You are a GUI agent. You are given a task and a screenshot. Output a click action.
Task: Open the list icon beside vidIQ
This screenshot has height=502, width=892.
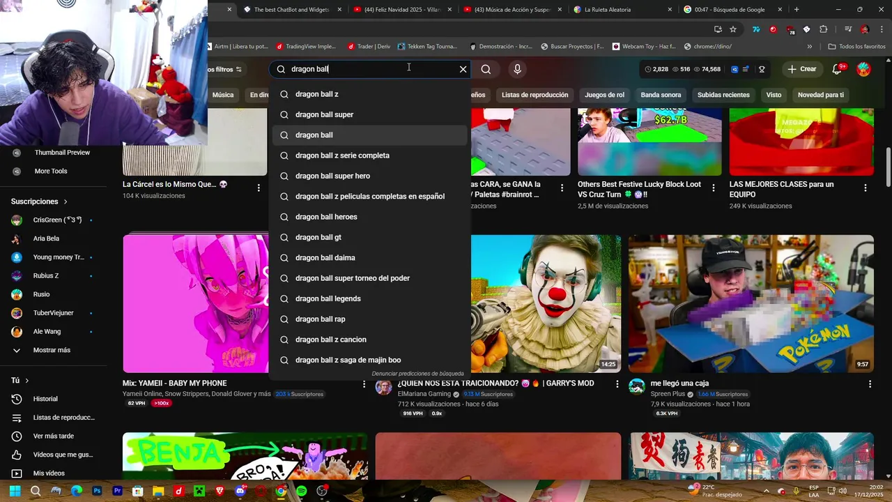[746, 69]
